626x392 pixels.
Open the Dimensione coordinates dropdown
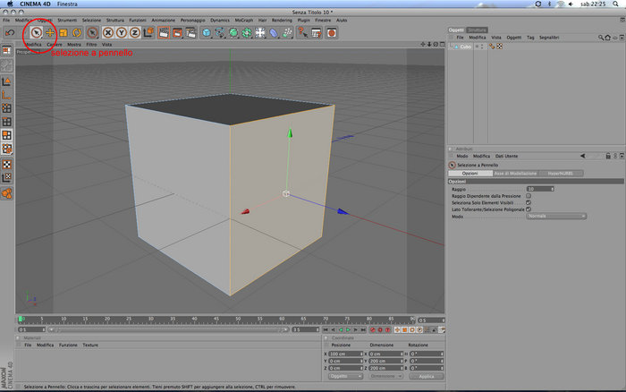click(x=385, y=376)
